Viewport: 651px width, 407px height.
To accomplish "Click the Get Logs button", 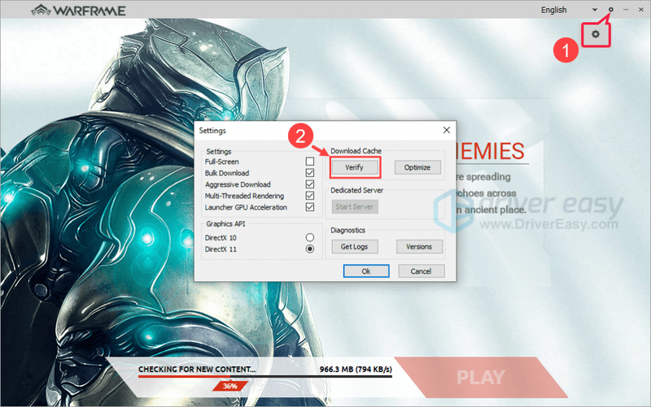I will 355,247.
